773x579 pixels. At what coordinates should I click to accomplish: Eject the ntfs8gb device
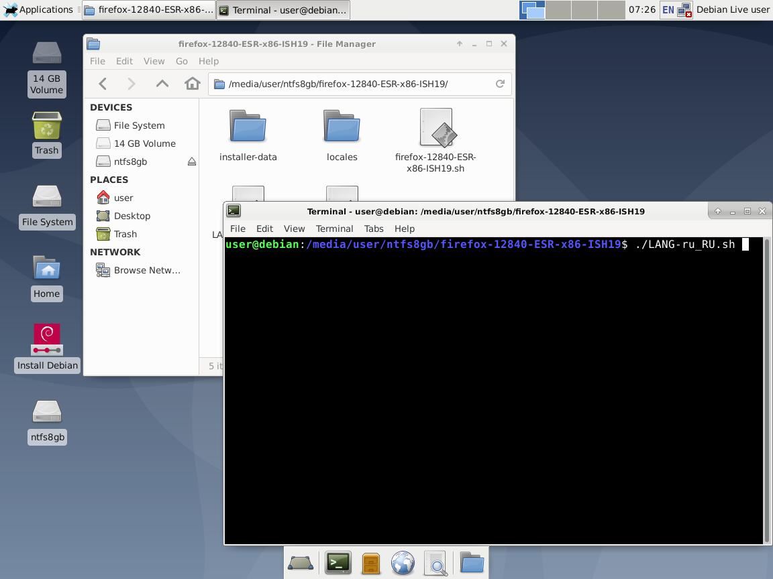point(192,162)
